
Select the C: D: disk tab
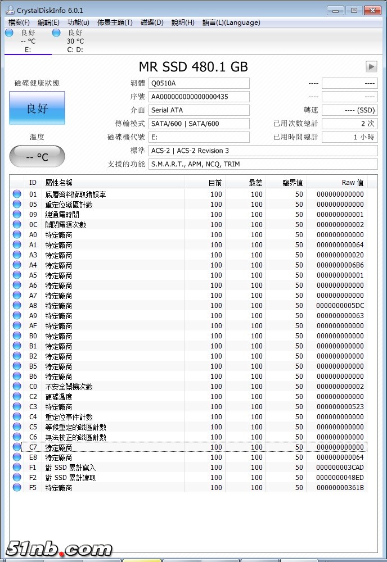[x=75, y=41]
